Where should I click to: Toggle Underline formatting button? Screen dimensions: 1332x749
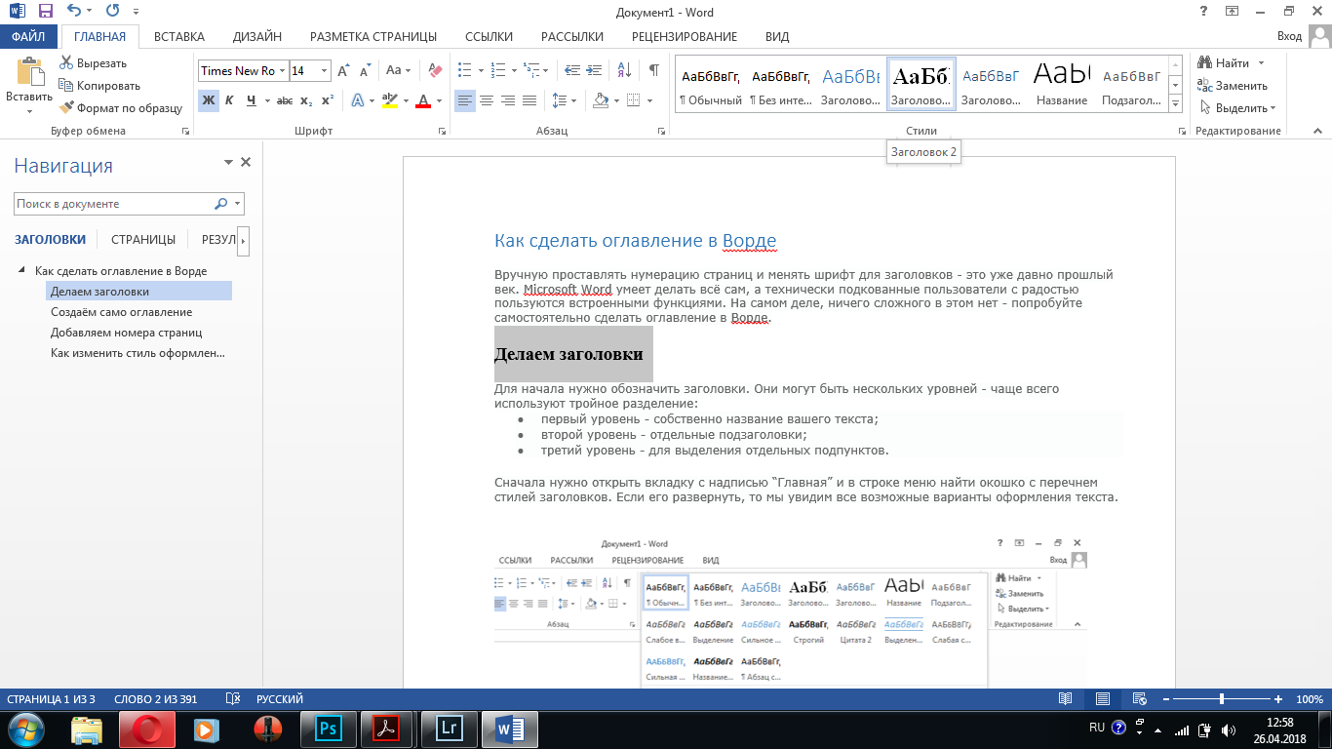[x=252, y=100]
